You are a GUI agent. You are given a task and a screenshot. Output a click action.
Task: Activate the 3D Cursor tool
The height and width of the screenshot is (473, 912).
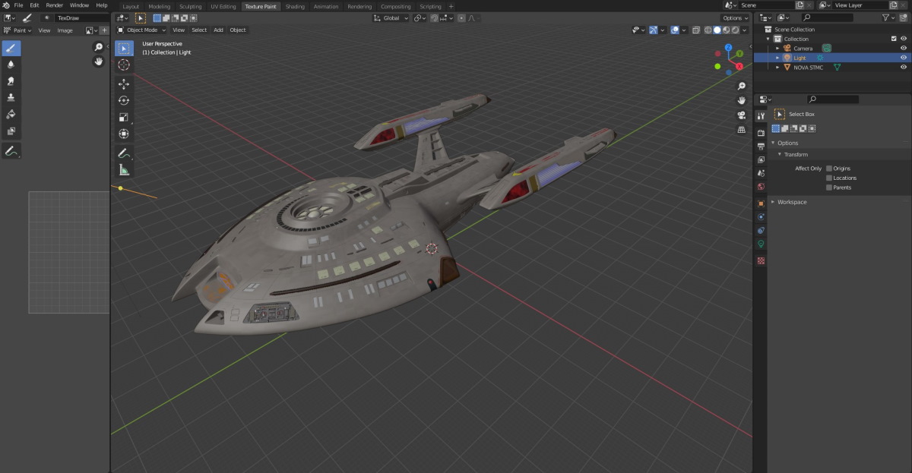click(124, 65)
